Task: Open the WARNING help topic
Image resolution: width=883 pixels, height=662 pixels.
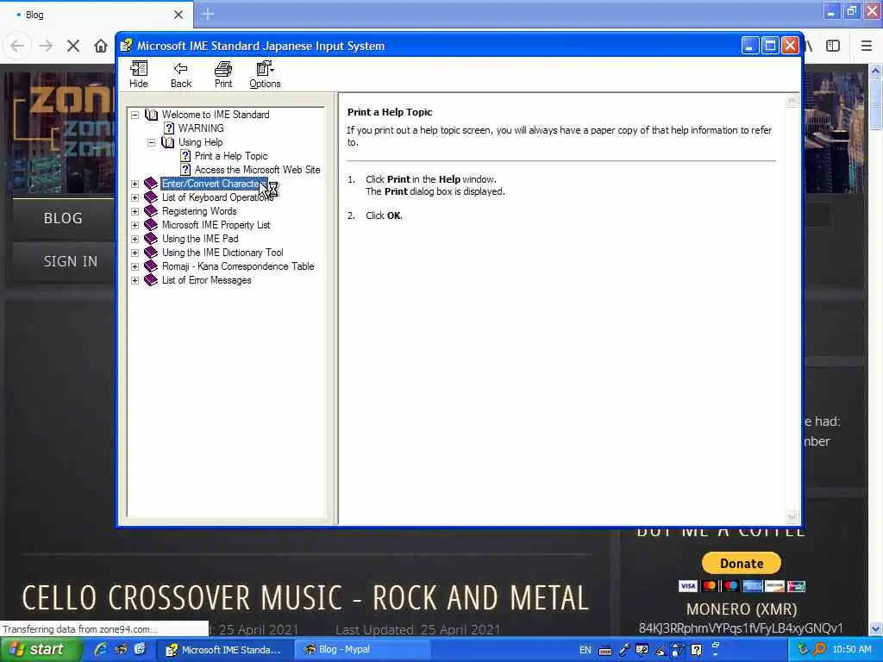Action: point(201,128)
